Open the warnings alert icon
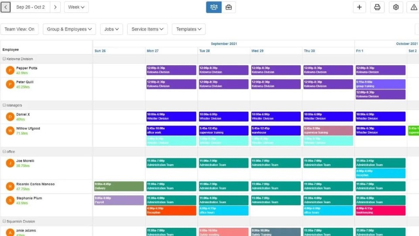Viewport: 419px width, 236px height. 413,7
